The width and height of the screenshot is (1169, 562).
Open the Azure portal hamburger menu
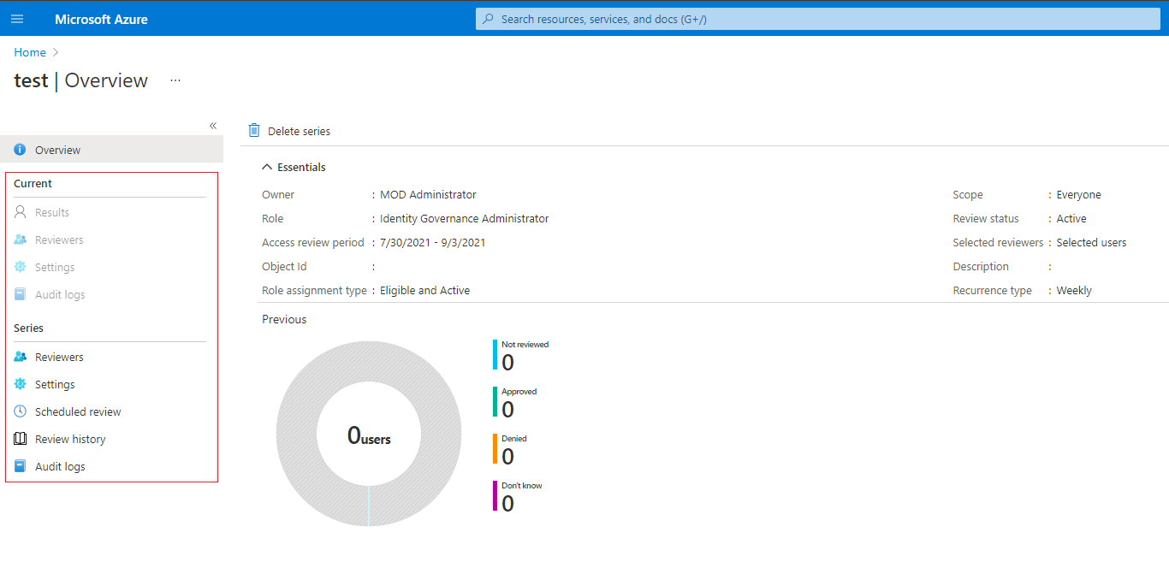(x=17, y=19)
